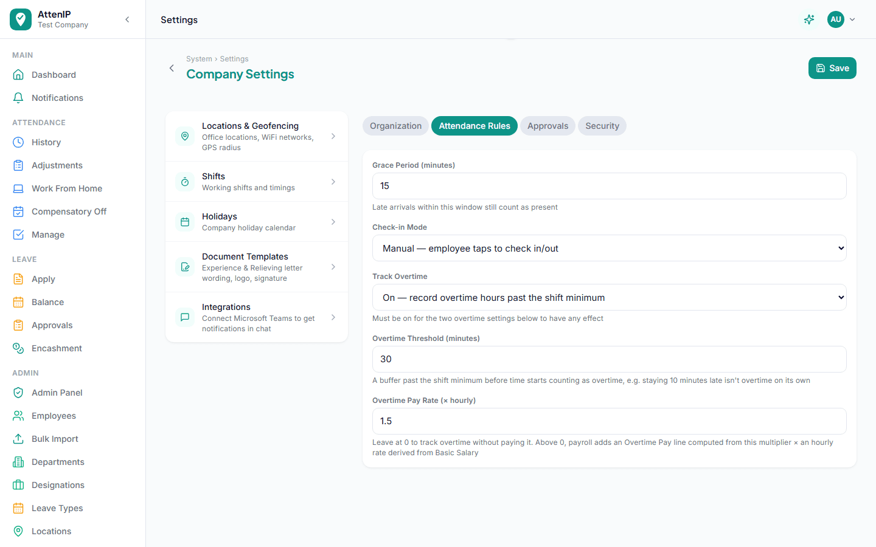
Task: Select the Attendance Rules tab
Action: [474, 126]
